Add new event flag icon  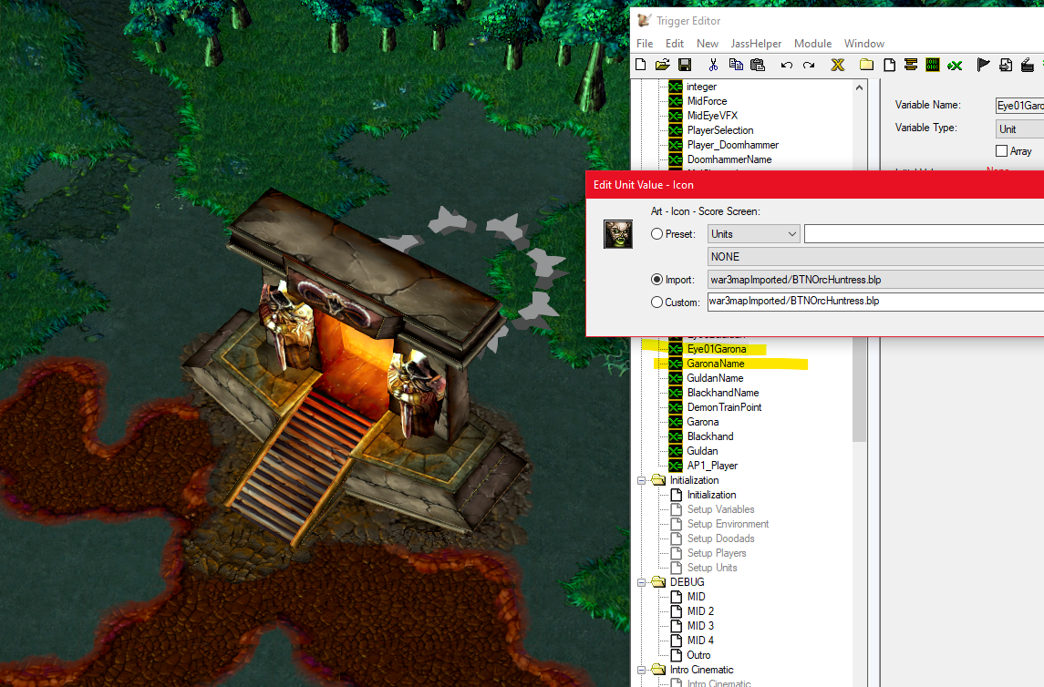click(984, 65)
